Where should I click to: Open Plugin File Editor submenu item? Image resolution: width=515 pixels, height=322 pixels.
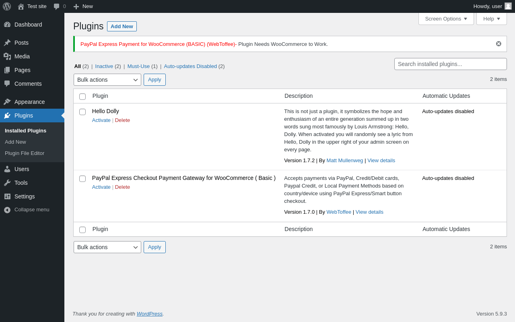[25, 153]
